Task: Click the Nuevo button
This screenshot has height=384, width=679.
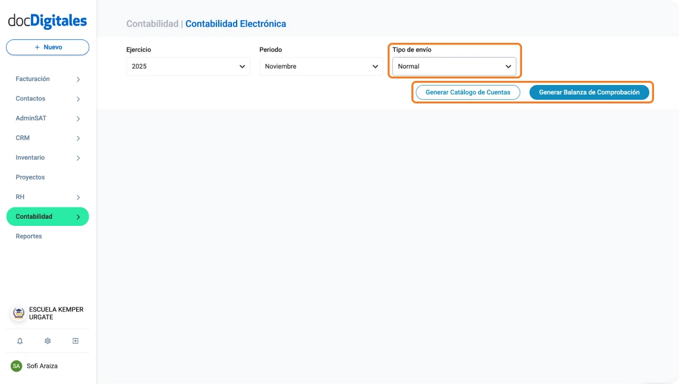Action: (47, 47)
